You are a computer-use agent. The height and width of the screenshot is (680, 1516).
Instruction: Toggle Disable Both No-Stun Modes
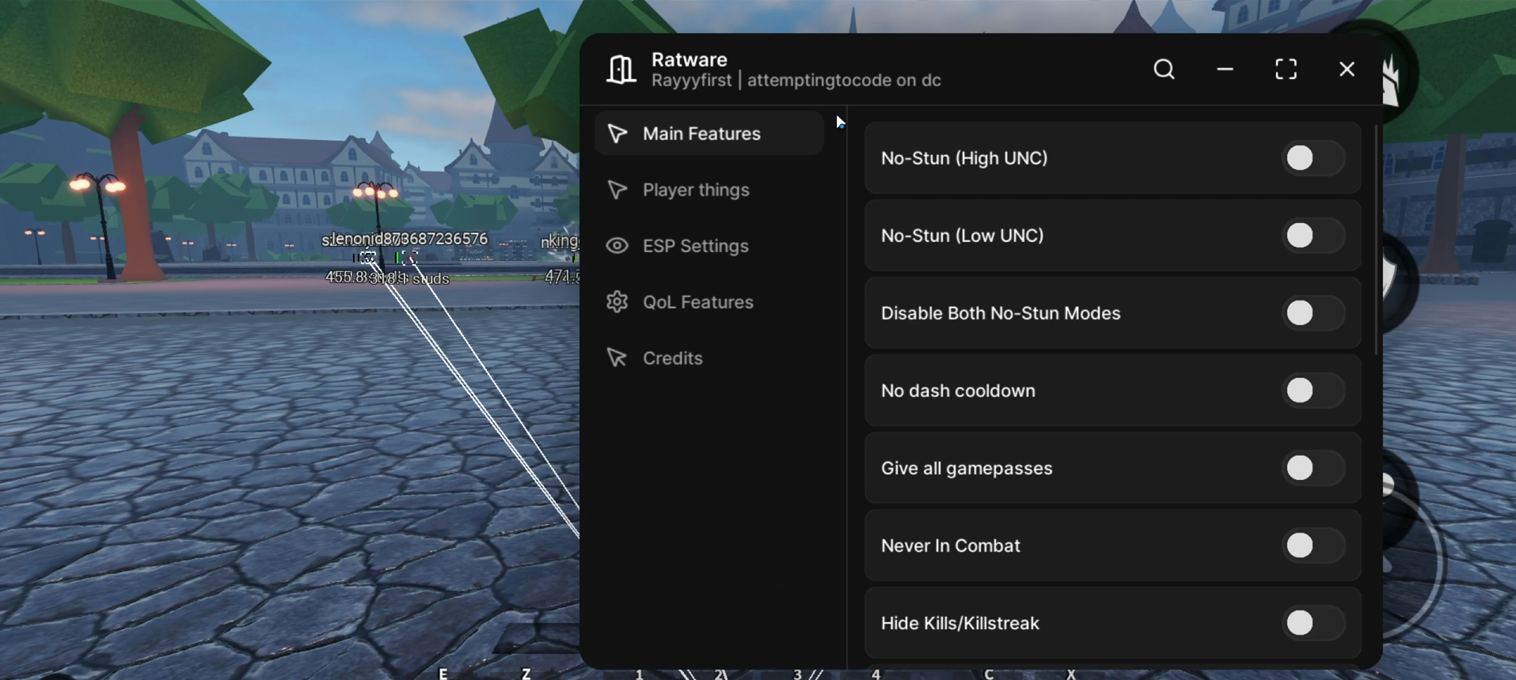tap(1312, 313)
